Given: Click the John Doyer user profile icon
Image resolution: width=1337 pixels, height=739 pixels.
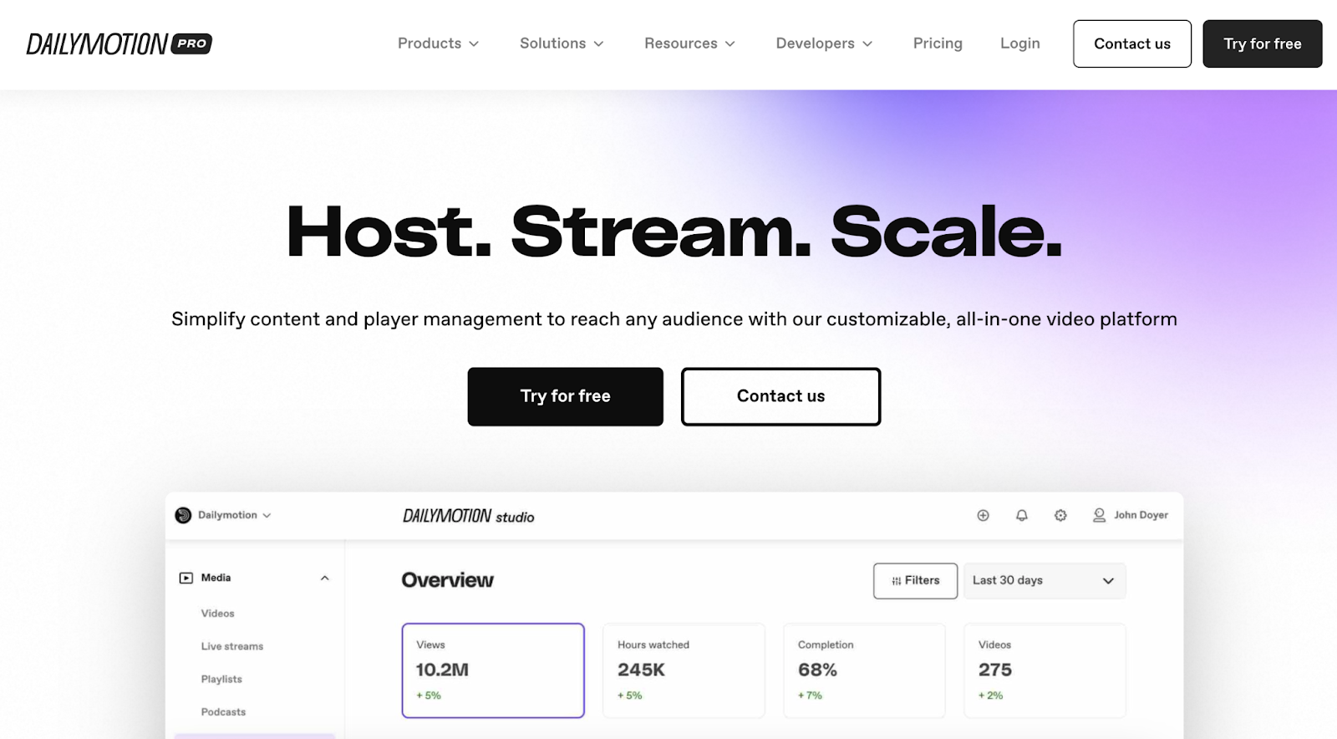Looking at the screenshot, I should tap(1100, 515).
